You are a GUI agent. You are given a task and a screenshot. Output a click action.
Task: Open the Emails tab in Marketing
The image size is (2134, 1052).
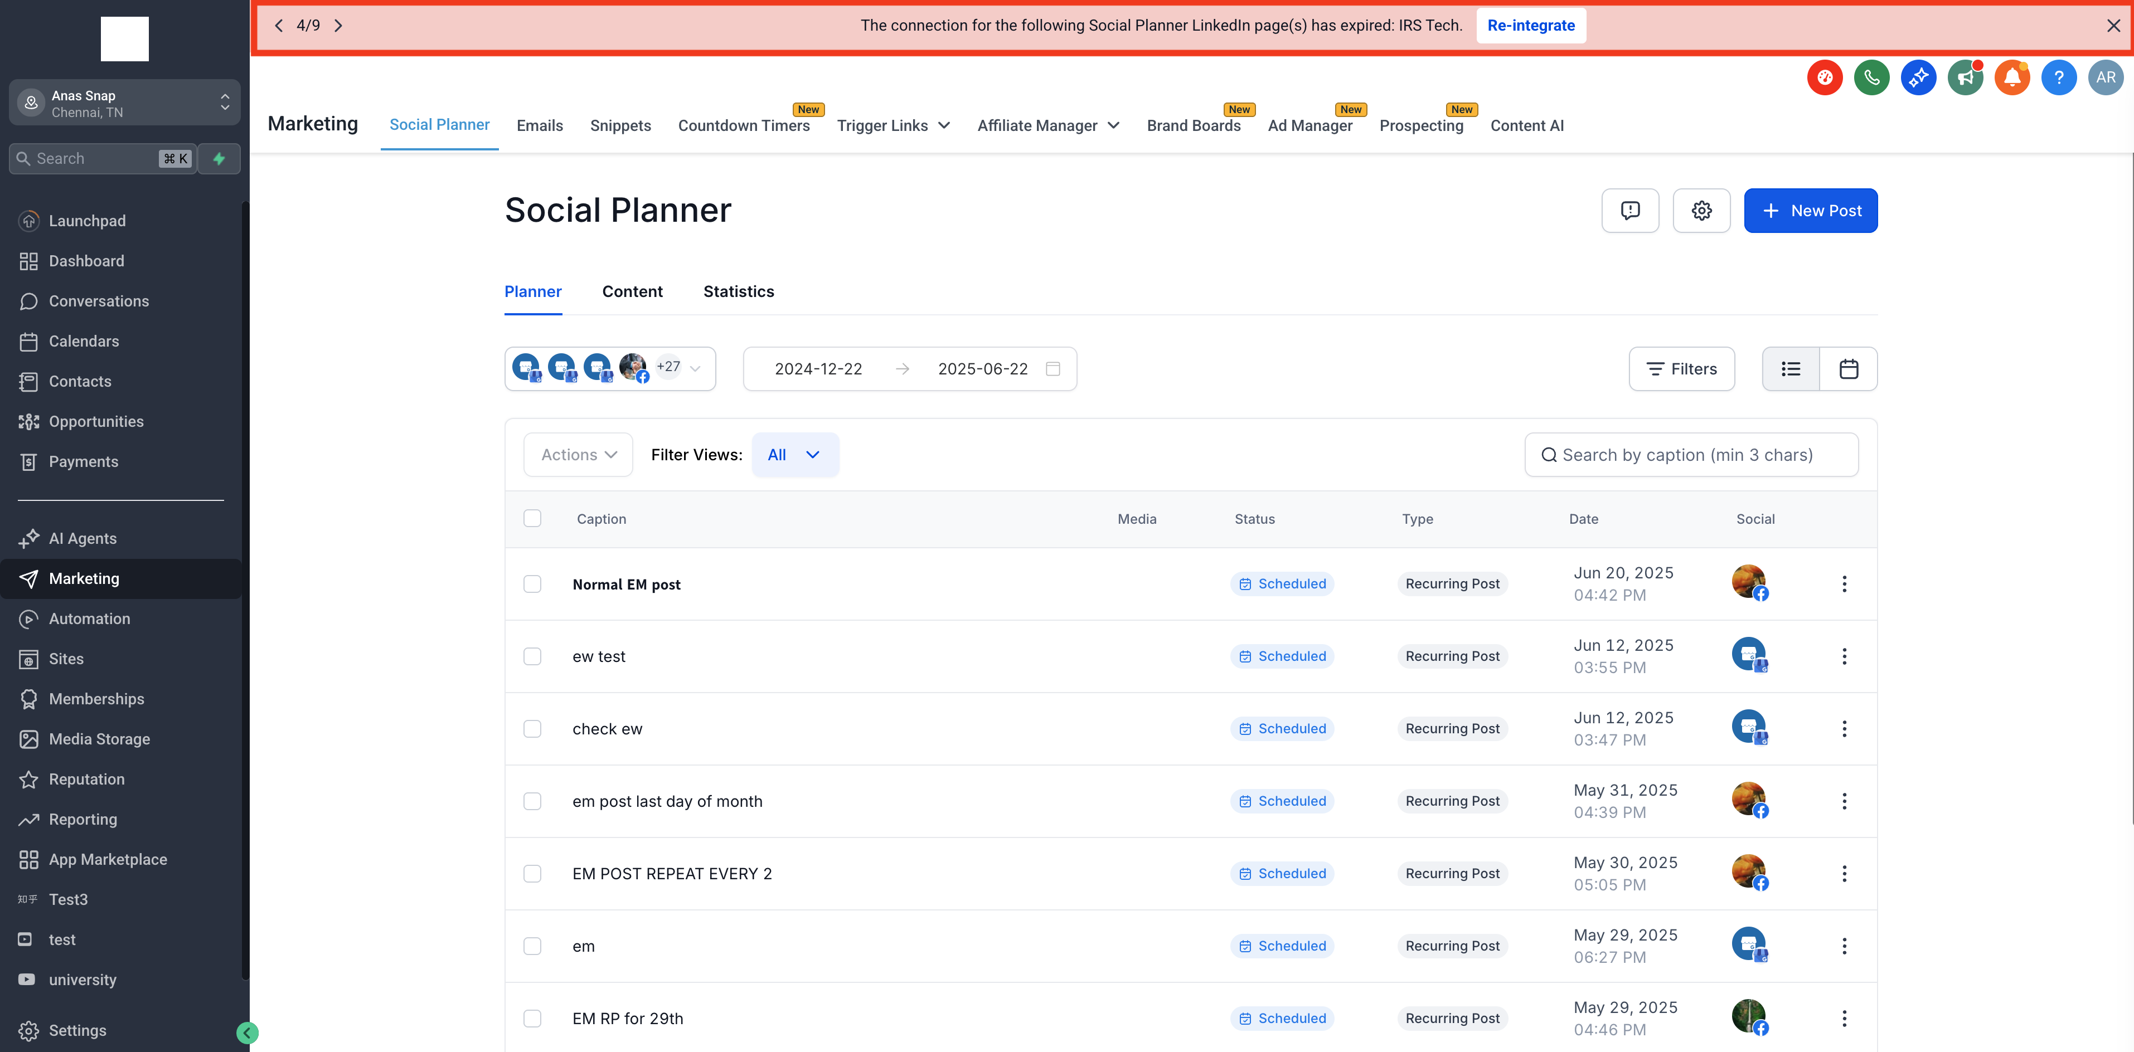click(539, 126)
